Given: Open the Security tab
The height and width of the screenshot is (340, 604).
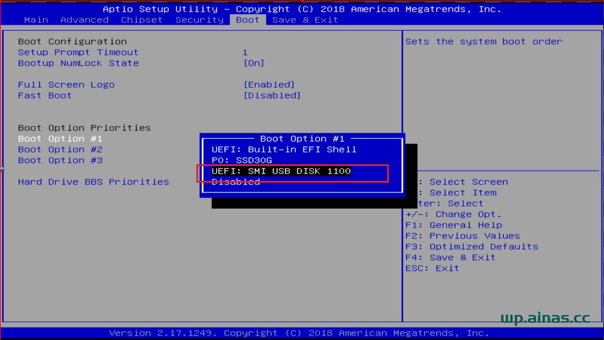Looking at the screenshot, I should pyautogui.click(x=199, y=20).
